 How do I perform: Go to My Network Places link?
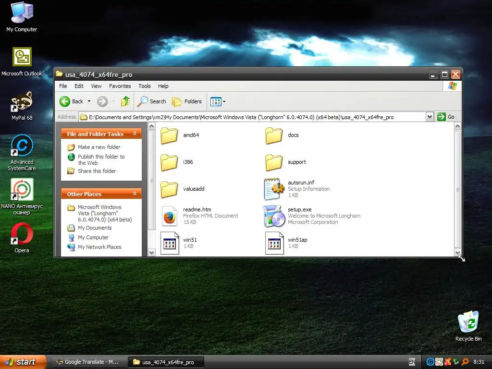click(99, 247)
